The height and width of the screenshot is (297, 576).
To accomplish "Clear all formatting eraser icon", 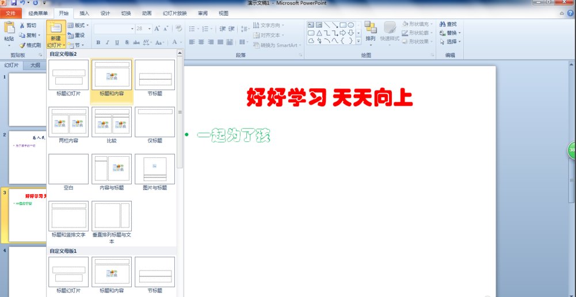I will (178, 28).
